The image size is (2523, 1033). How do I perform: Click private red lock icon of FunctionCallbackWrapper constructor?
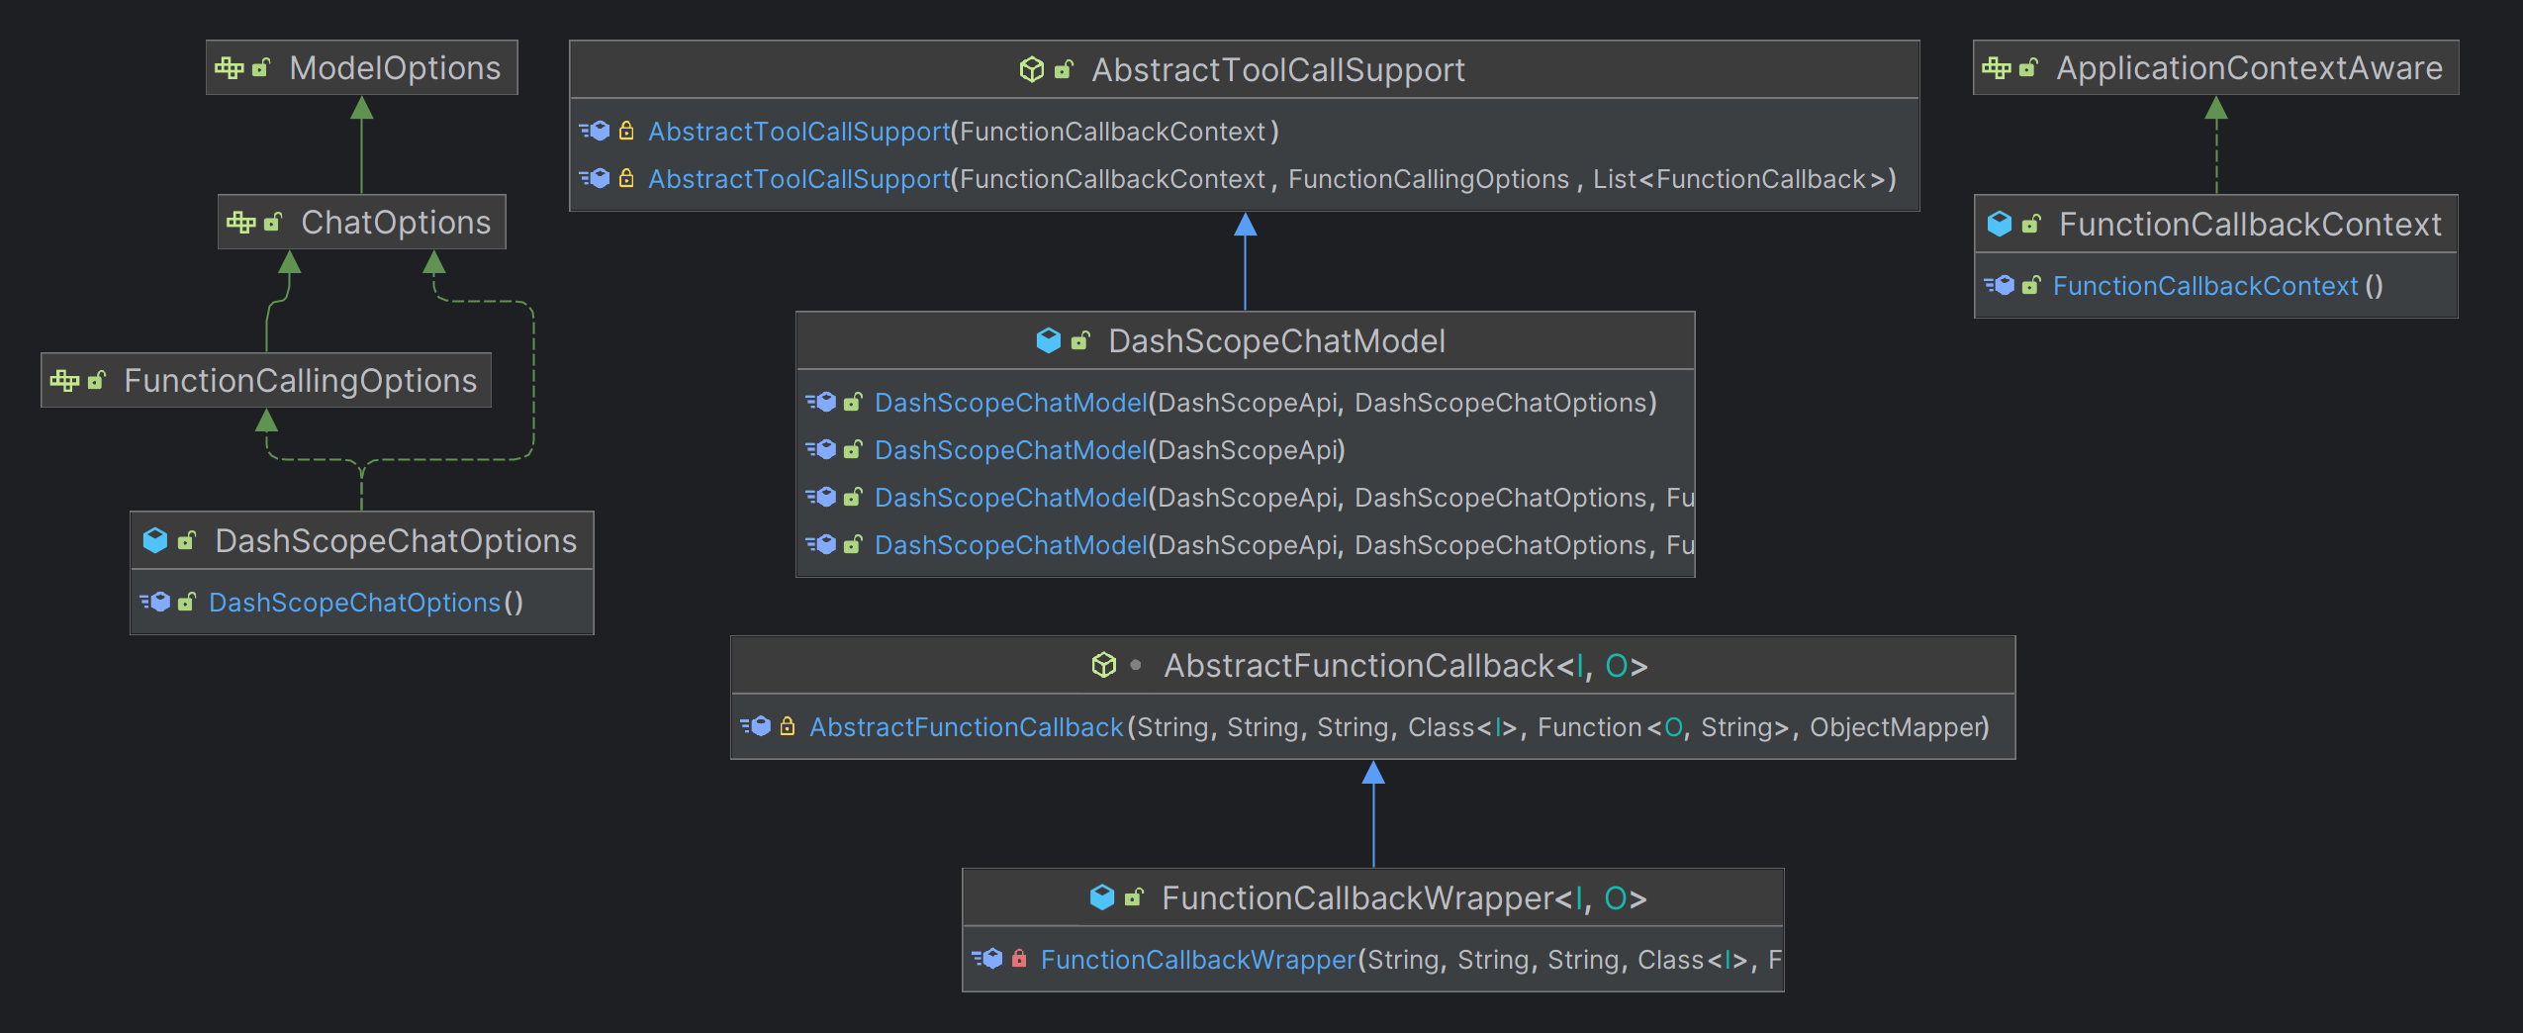tap(1019, 959)
